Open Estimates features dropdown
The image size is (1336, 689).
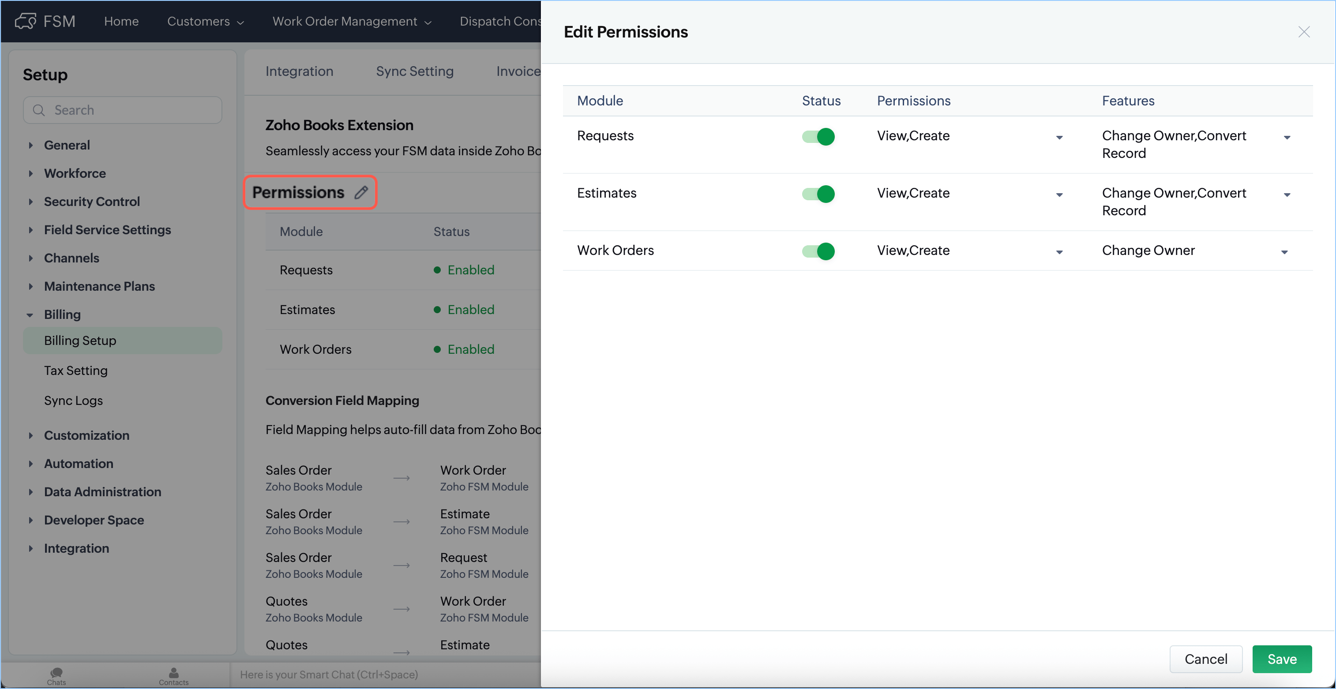coord(1286,195)
